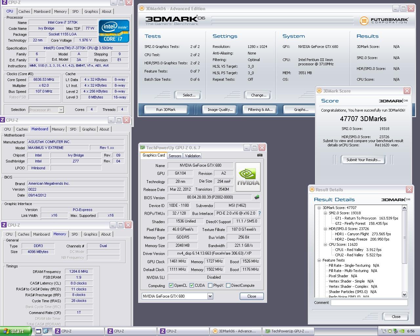Open the NVIDIA GeForce GTX 680 GPU dropdown

pos(210,296)
